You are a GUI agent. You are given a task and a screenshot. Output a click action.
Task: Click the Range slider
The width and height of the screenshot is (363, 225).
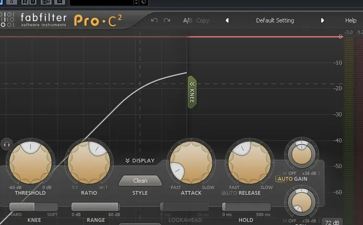click(95, 206)
